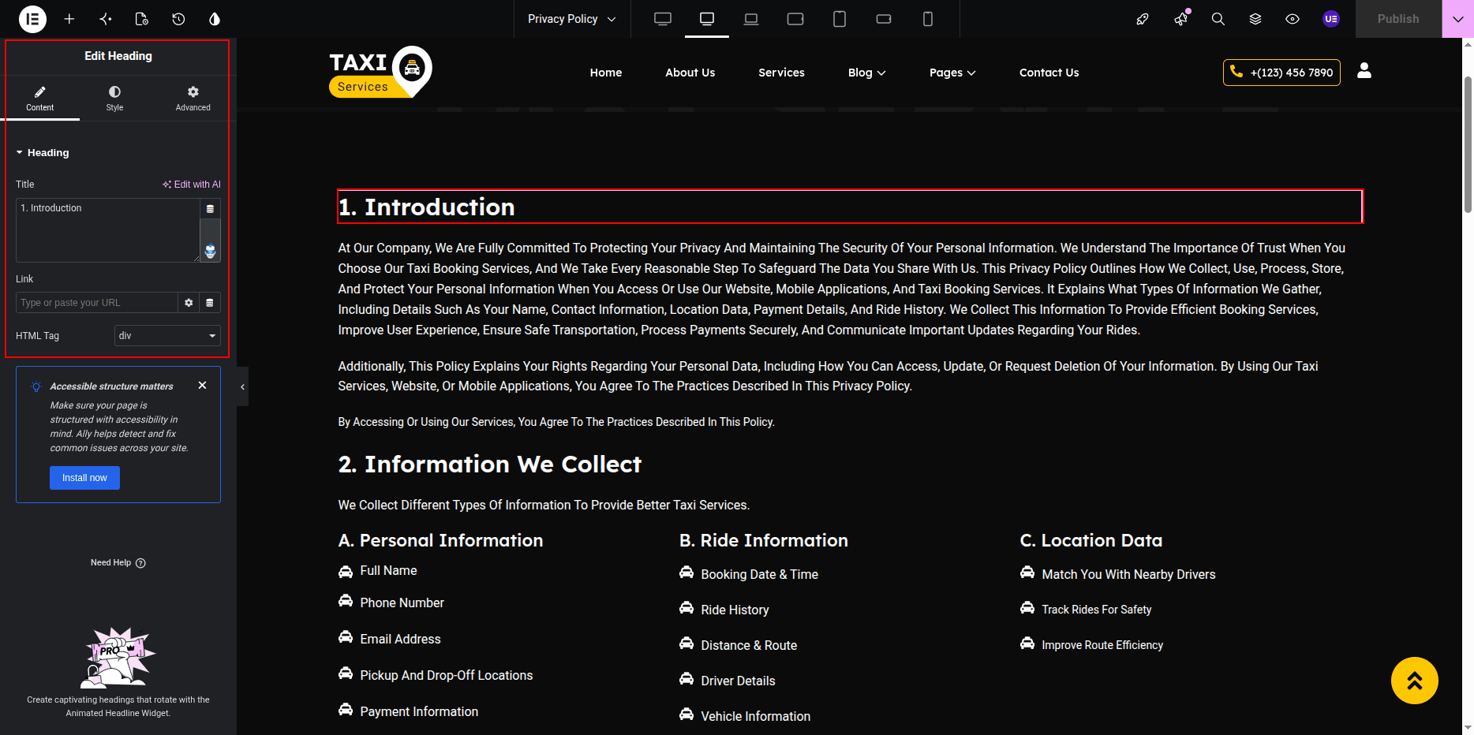Click the Publish button
The image size is (1474, 735).
(x=1398, y=19)
